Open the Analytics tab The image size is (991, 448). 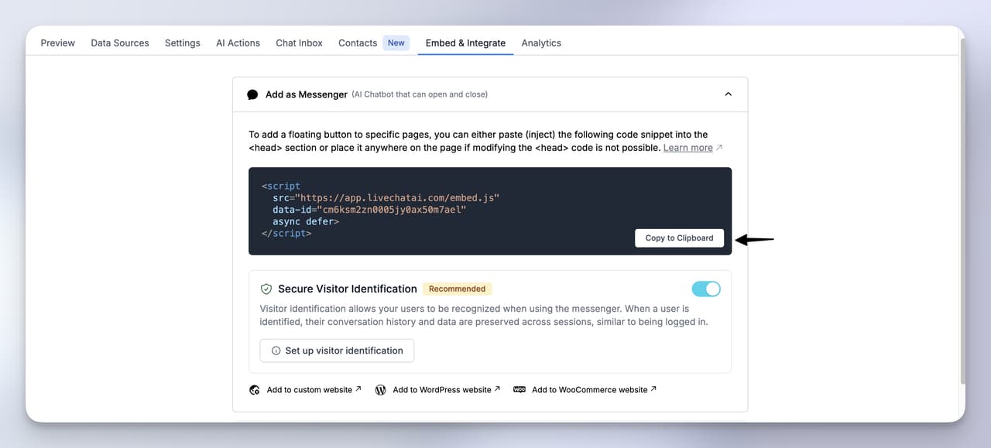click(x=541, y=43)
